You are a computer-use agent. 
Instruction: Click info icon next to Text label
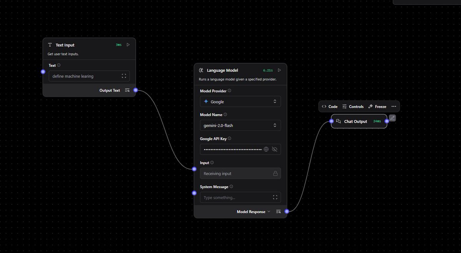(x=58, y=65)
